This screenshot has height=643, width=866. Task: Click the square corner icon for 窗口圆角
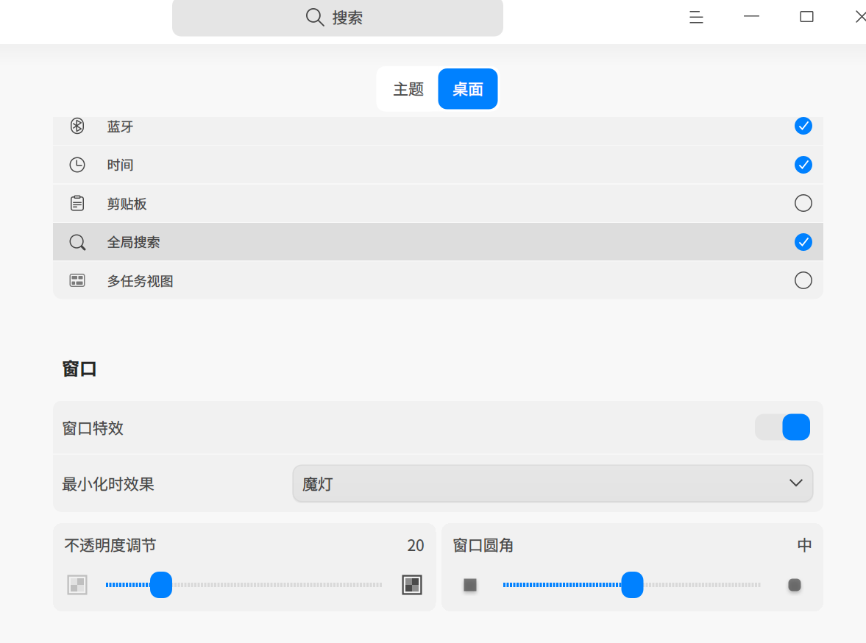point(470,584)
